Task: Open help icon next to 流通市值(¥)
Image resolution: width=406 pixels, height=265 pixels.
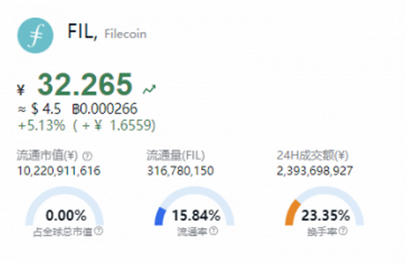Action: [87, 156]
